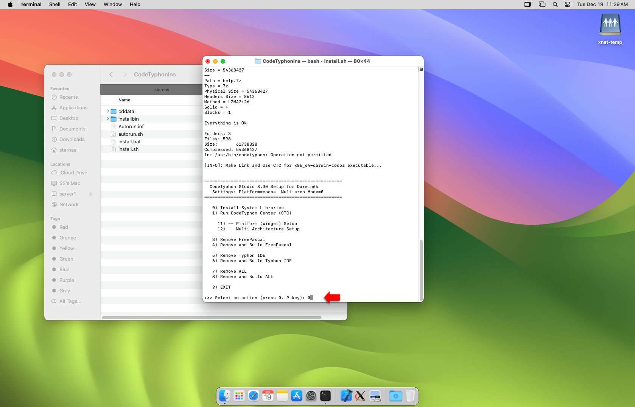635x407 pixels.
Task: Open Downloads folder in the Dock
Action: click(x=396, y=396)
